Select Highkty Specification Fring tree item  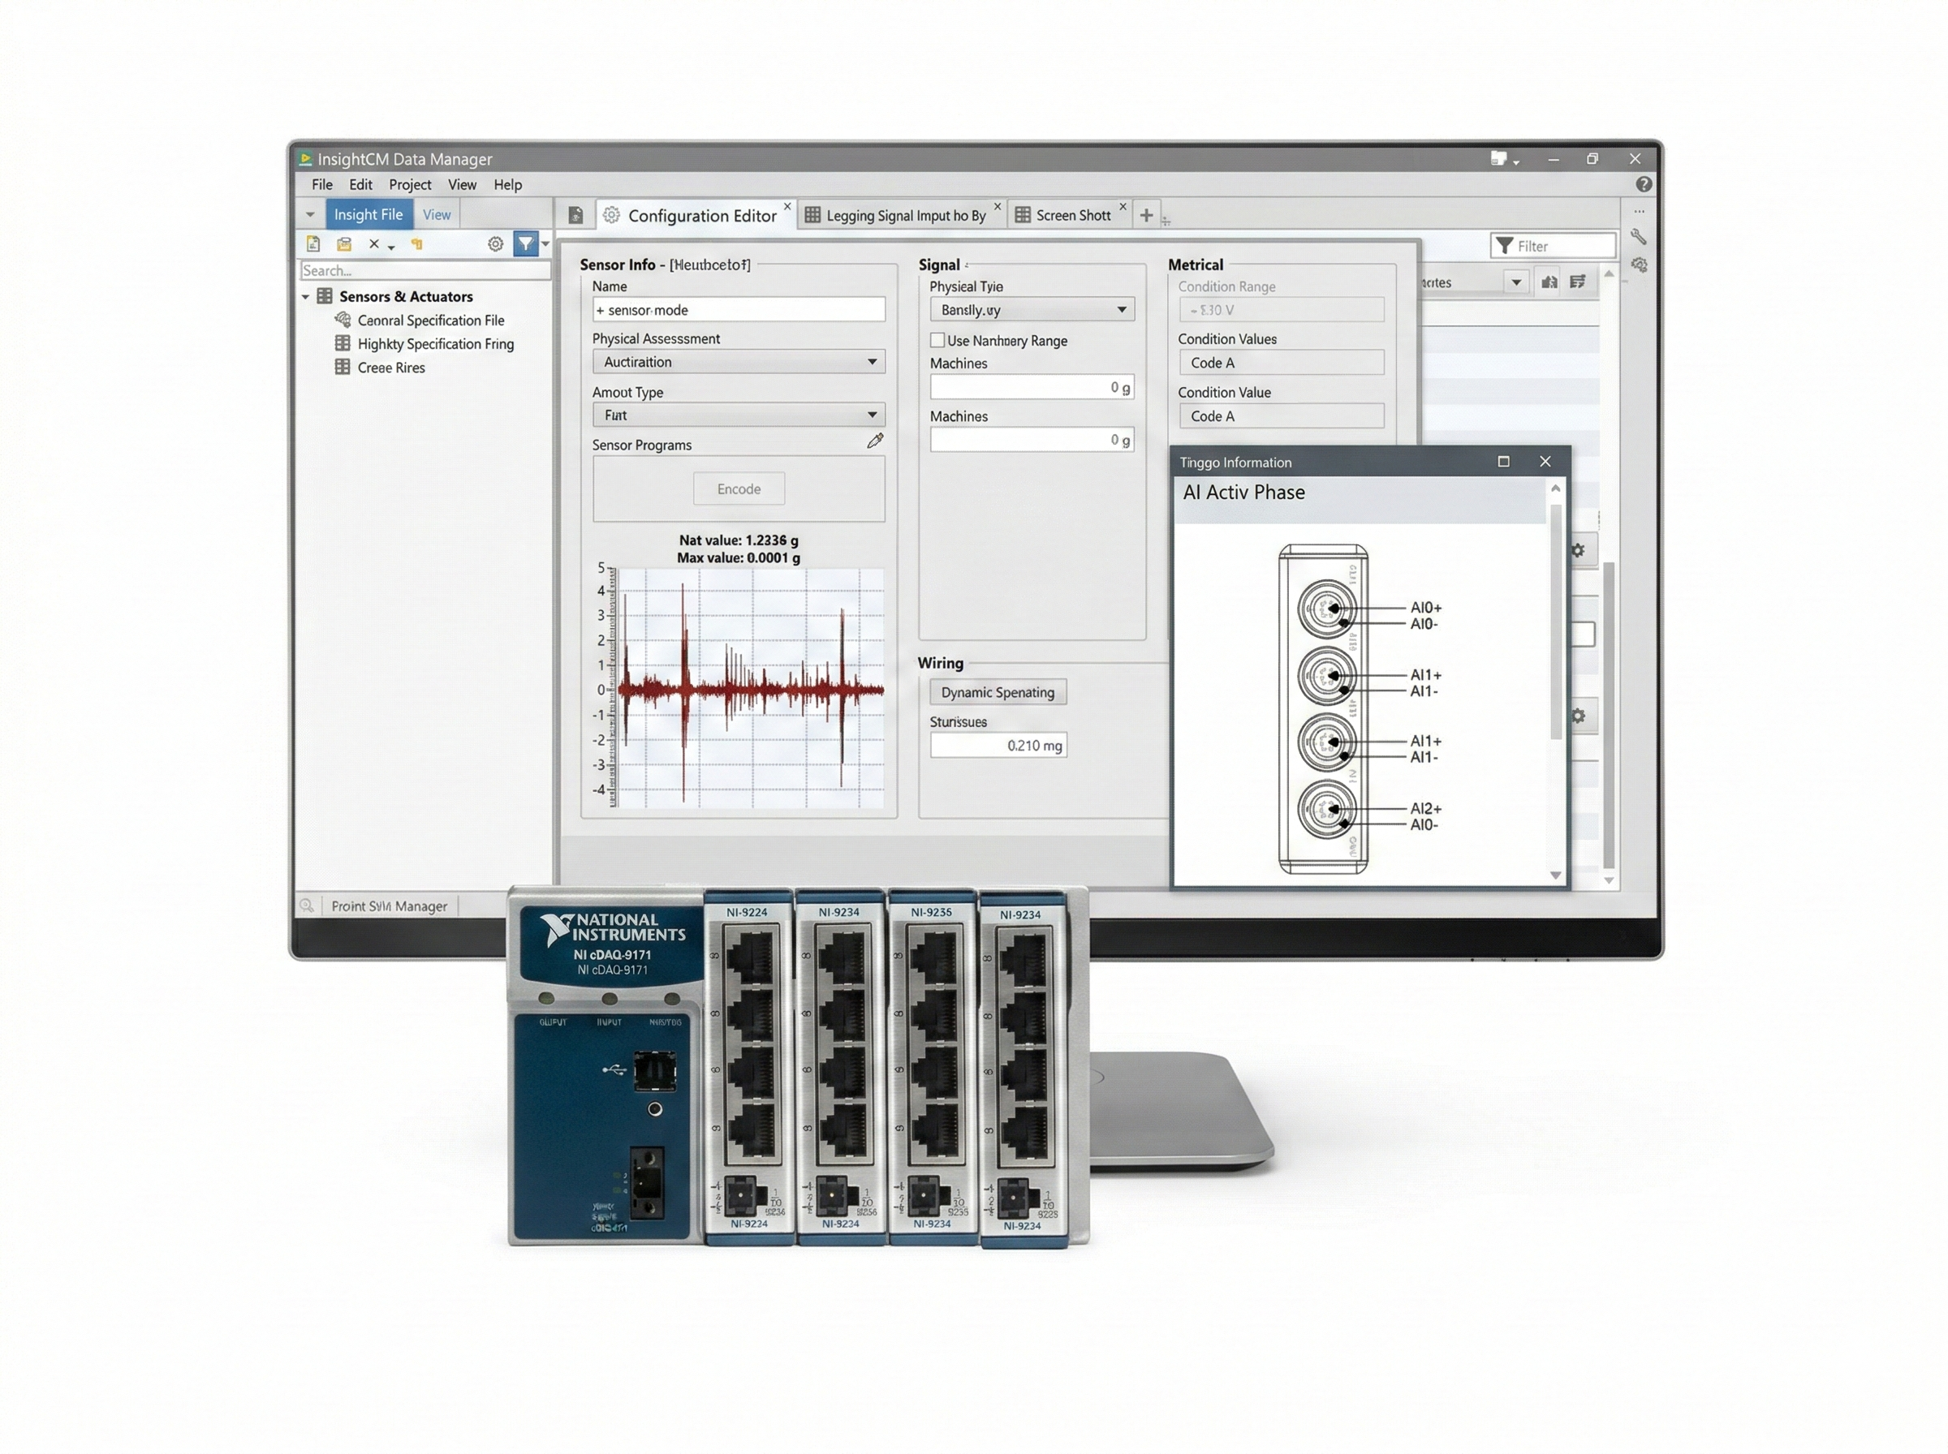click(435, 343)
